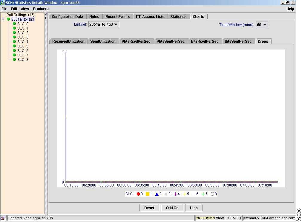Screen dimensions: 302x222
Task: Click the 'Updated Node sgm-75-70b' status text
Action: point(30,218)
